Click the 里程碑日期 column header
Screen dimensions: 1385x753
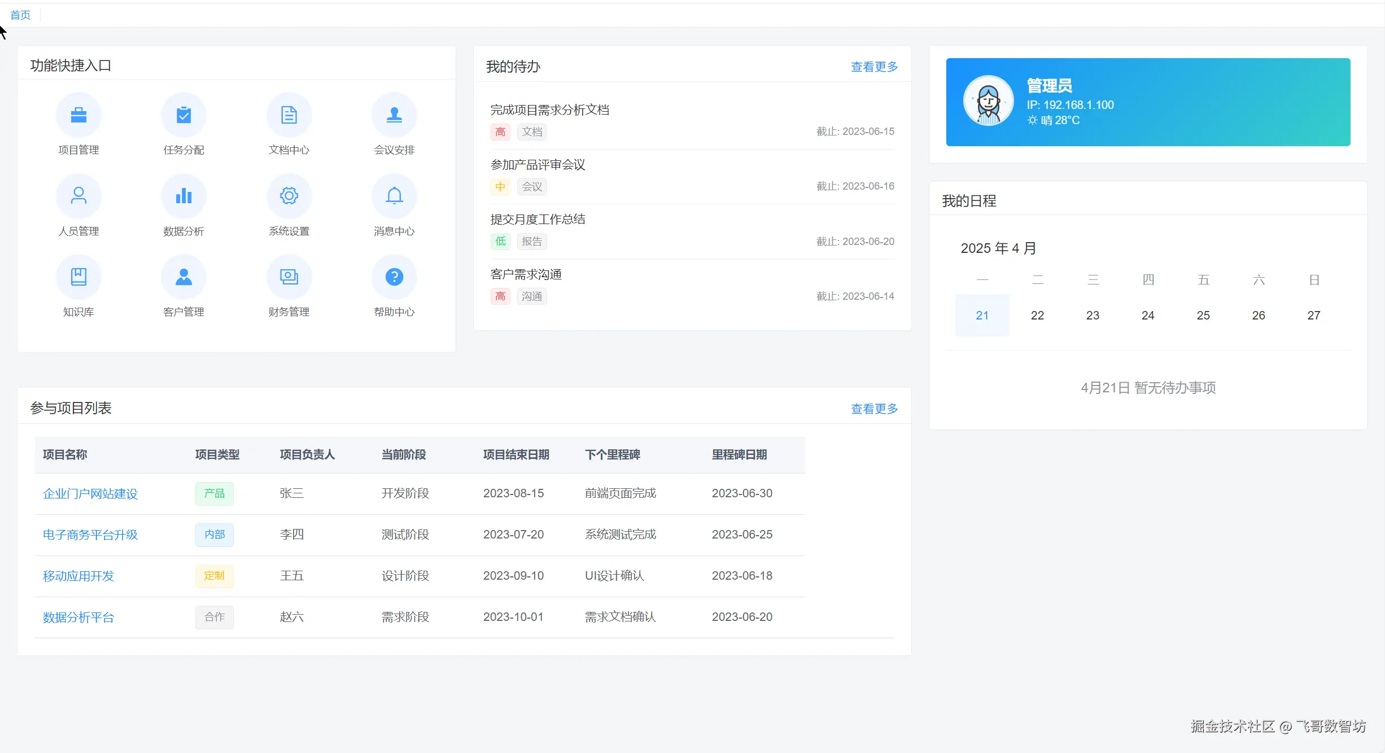point(740,455)
